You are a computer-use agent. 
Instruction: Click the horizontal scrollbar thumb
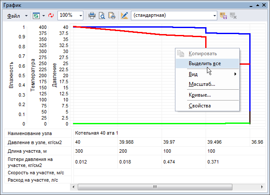click(x=153, y=187)
